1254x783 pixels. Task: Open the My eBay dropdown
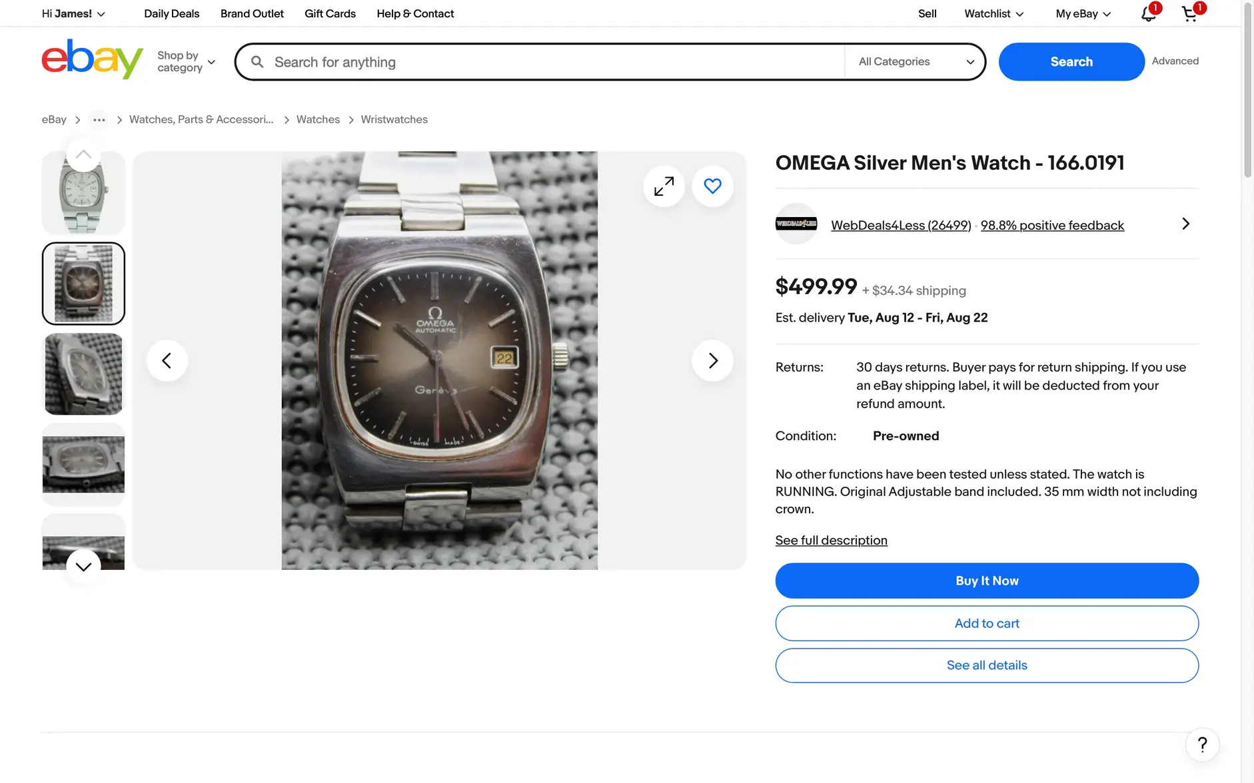(1083, 14)
